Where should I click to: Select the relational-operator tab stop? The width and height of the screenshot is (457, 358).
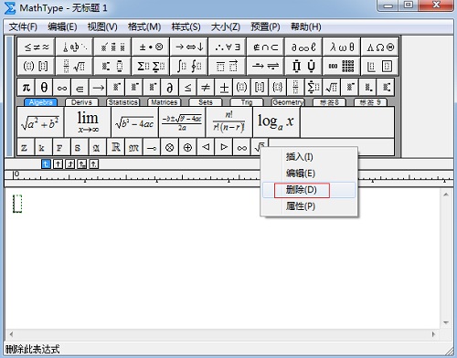point(81,164)
